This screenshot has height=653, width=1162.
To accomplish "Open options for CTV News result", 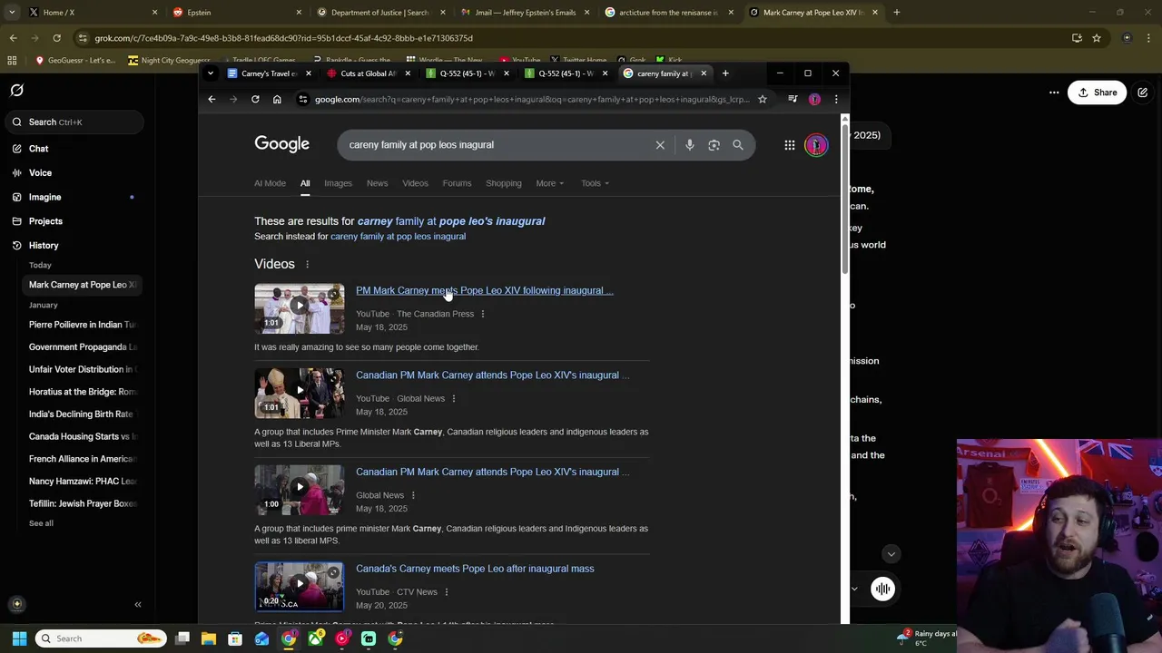I will click(x=446, y=592).
